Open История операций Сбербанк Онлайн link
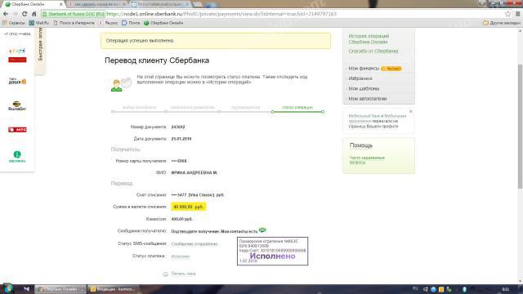Viewport: 523px width, 294px height. (x=369, y=39)
